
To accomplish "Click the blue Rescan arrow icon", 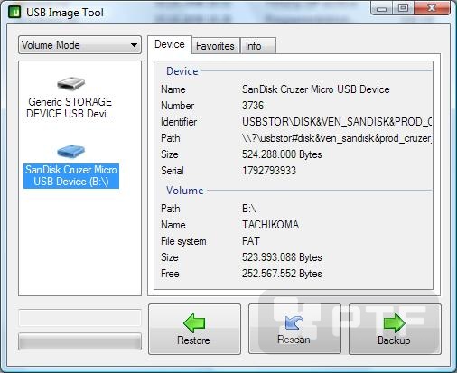I will tap(294, 323).
